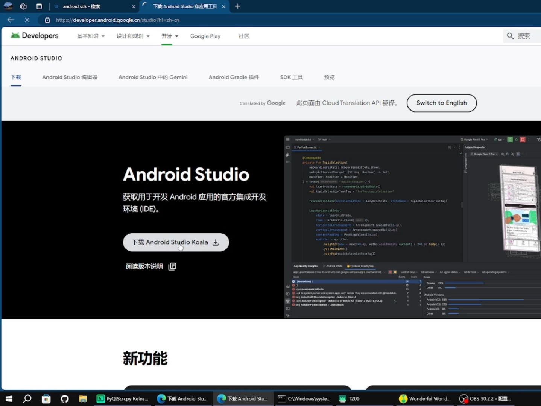Open GitHub Desktop from taskbar

[65, 399]
